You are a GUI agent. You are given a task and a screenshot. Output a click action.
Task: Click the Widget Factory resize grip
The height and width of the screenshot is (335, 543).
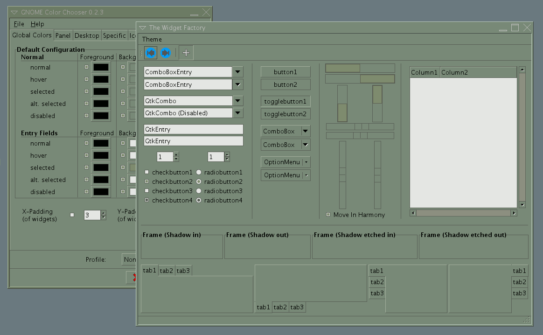pyautogui.click(x=526, y=320)
